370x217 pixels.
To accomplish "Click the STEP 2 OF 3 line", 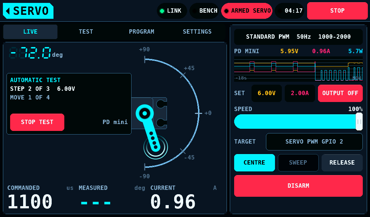I will coord(43,89).
